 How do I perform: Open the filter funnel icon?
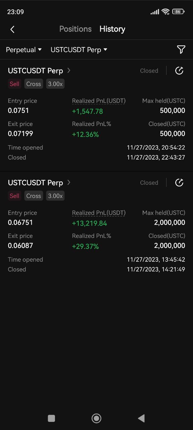click(181, 50)
